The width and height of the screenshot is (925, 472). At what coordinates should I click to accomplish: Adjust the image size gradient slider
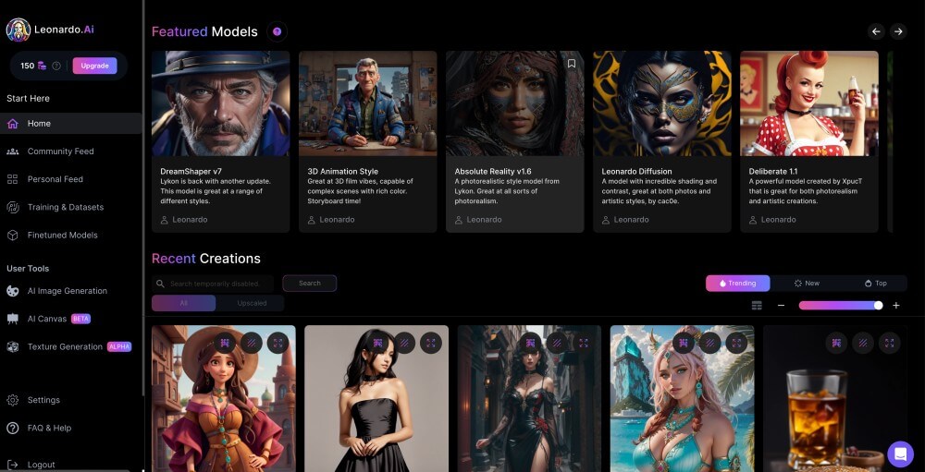click(840, 306)
